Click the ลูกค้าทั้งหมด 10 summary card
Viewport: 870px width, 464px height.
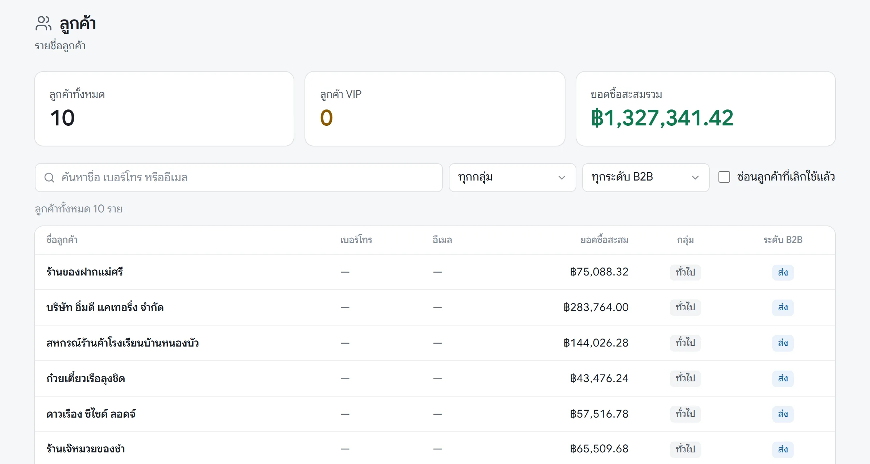click(164, 109)
